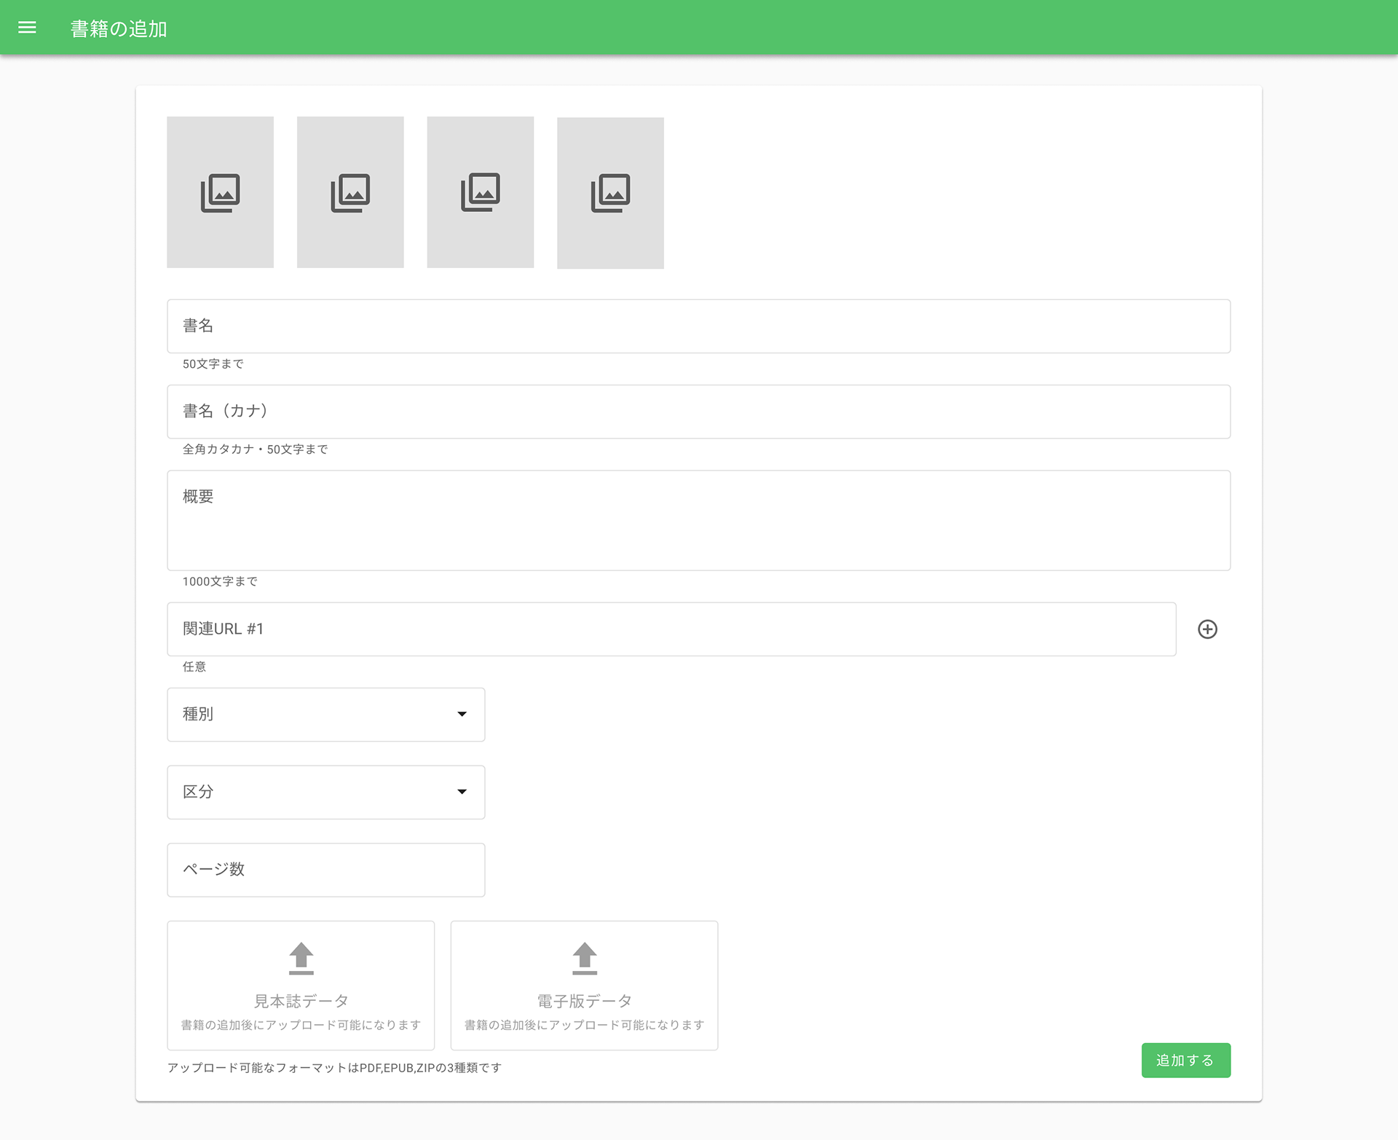Image resolution: width=1398 pixels, height=1140 pixels.
Task: Click the third image placeholder icon
Action: point(480,192)
